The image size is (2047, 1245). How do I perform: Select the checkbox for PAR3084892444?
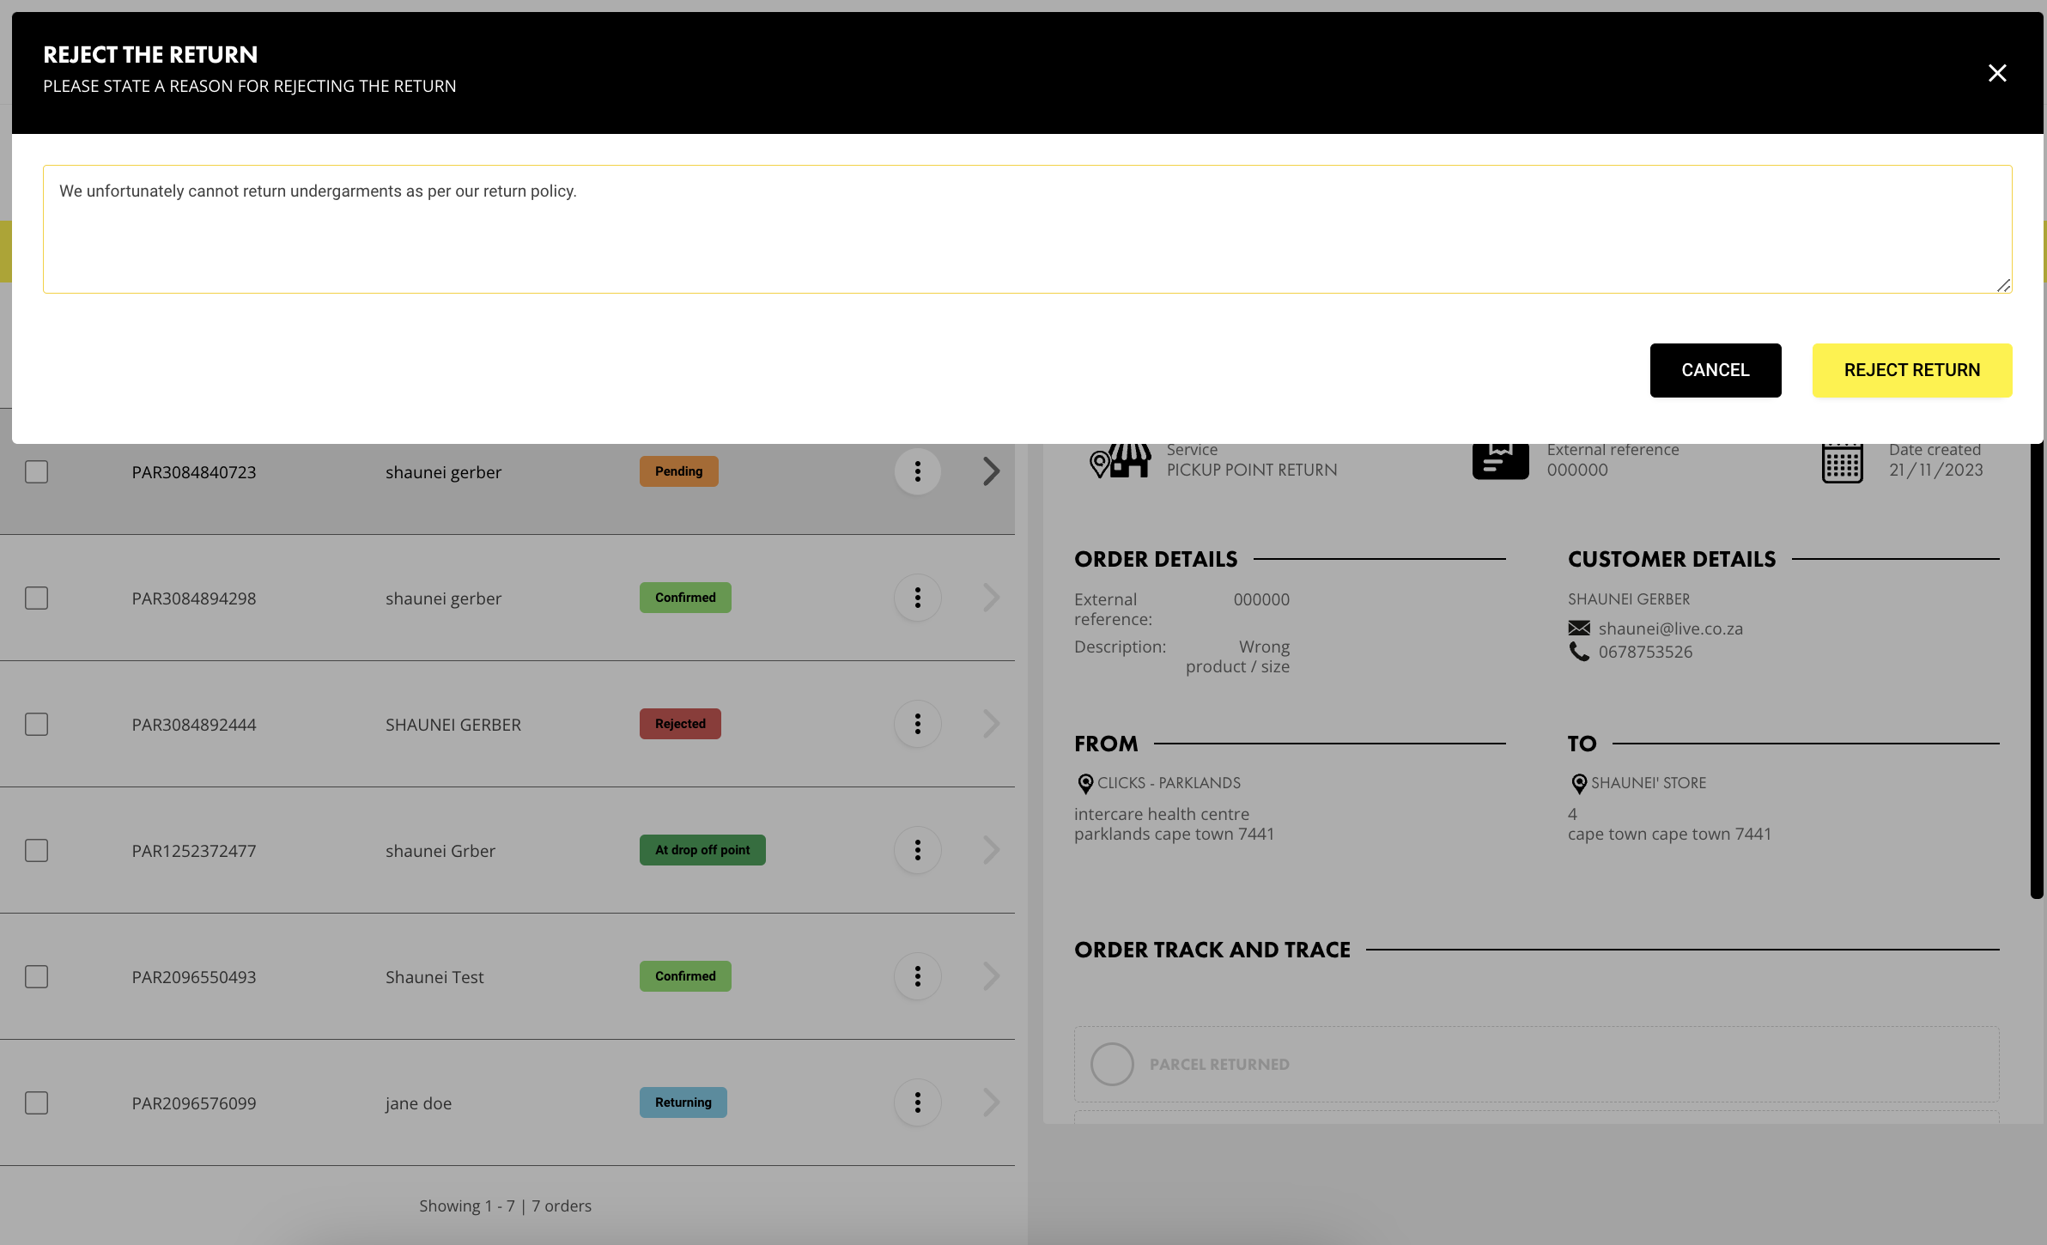tap(36, 724)
